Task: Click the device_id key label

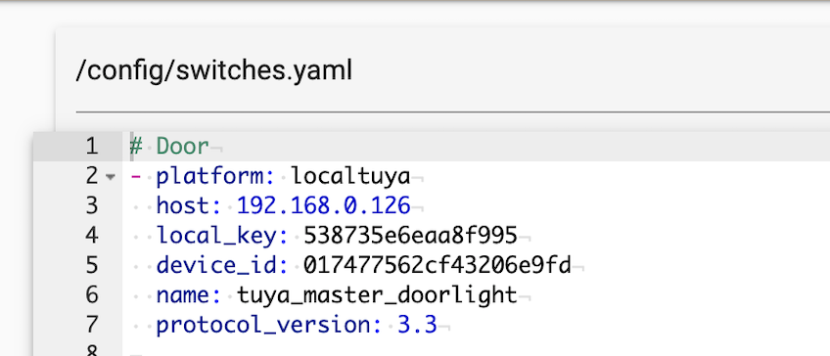Action: click(x=222, y=266)
